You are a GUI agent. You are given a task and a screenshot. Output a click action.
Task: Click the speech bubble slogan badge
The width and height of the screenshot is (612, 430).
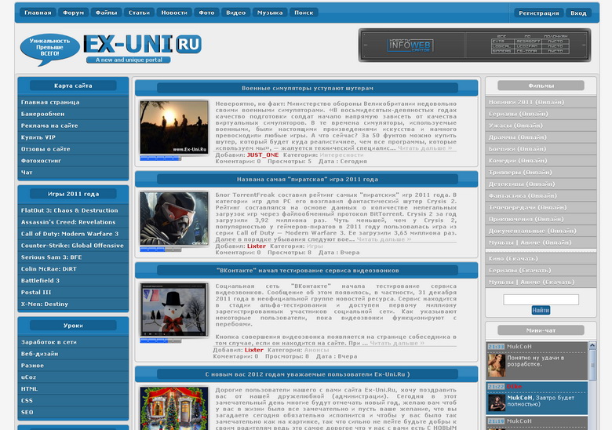(x=49, y=49)
